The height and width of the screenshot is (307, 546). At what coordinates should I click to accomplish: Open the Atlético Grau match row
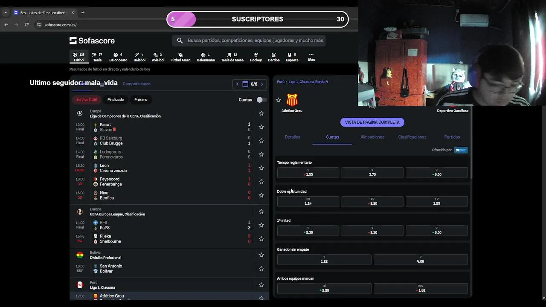click(169, 296)
